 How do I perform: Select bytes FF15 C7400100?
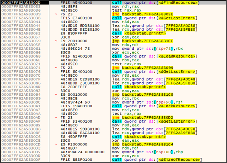click(x=76, y=18)
